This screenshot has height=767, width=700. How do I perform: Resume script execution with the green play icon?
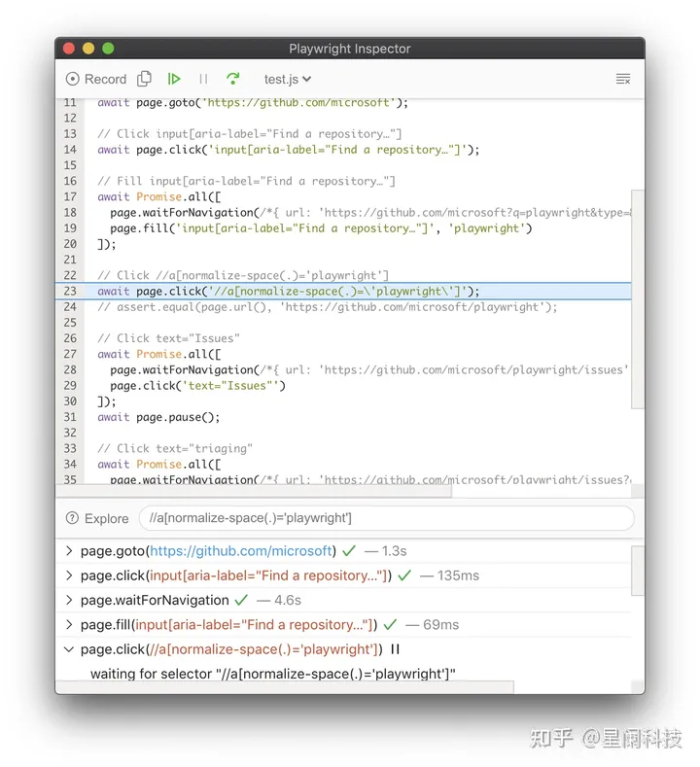(x=174, y=79)
